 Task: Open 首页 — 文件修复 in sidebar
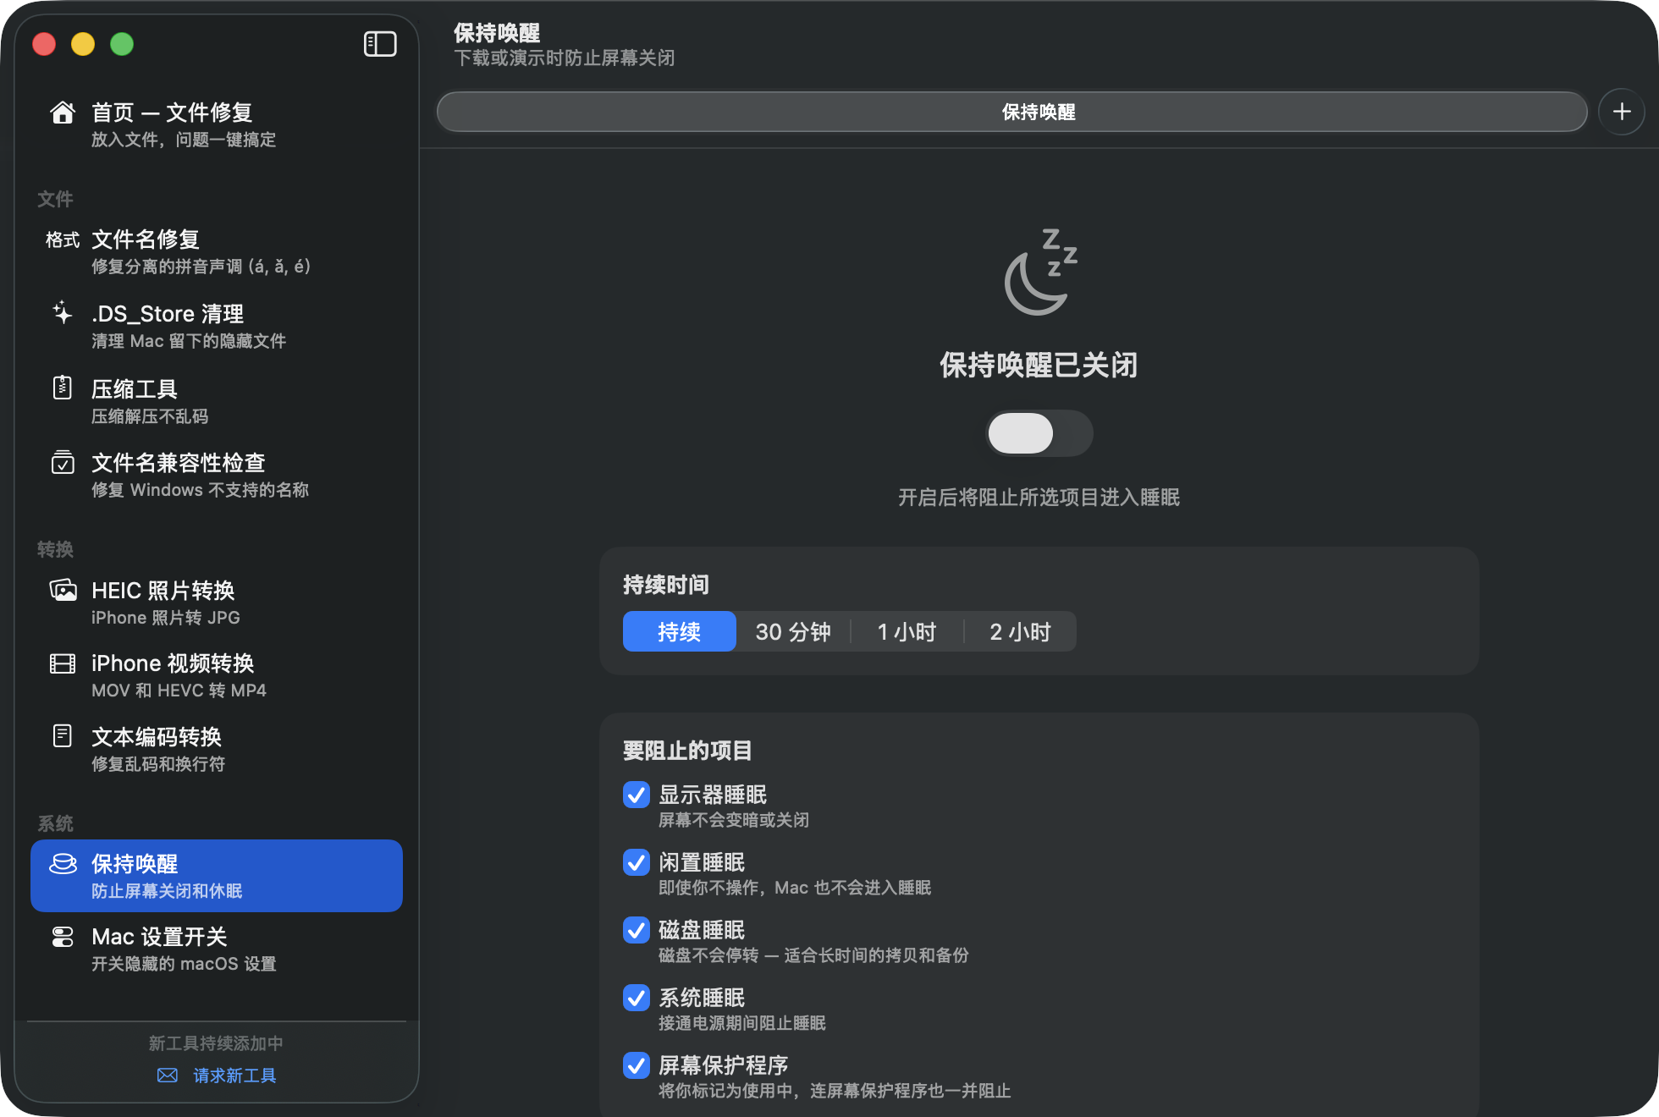click(217, 124)
